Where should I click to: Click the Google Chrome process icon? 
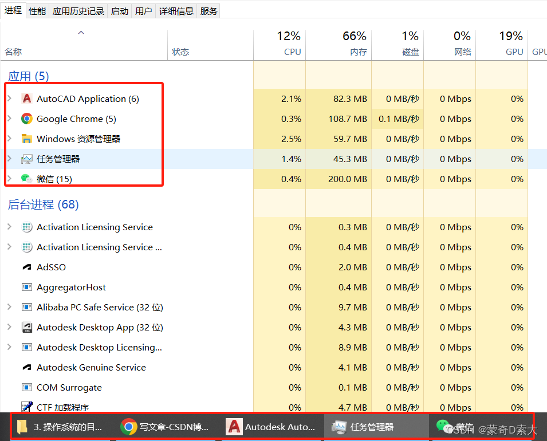pyautogui.click(x=27, y=119)
